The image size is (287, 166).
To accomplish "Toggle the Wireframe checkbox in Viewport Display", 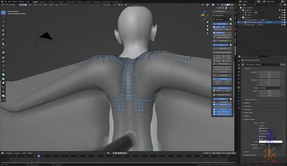I will point(260,128).
